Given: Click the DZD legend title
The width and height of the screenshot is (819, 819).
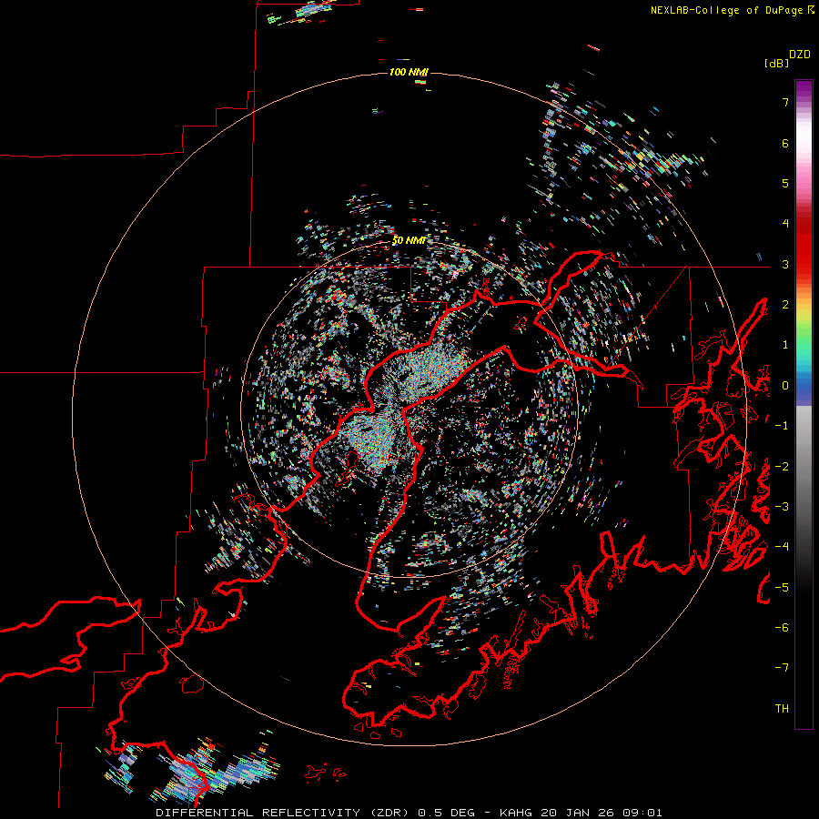Looking at the screenshot, I should 800,55.
